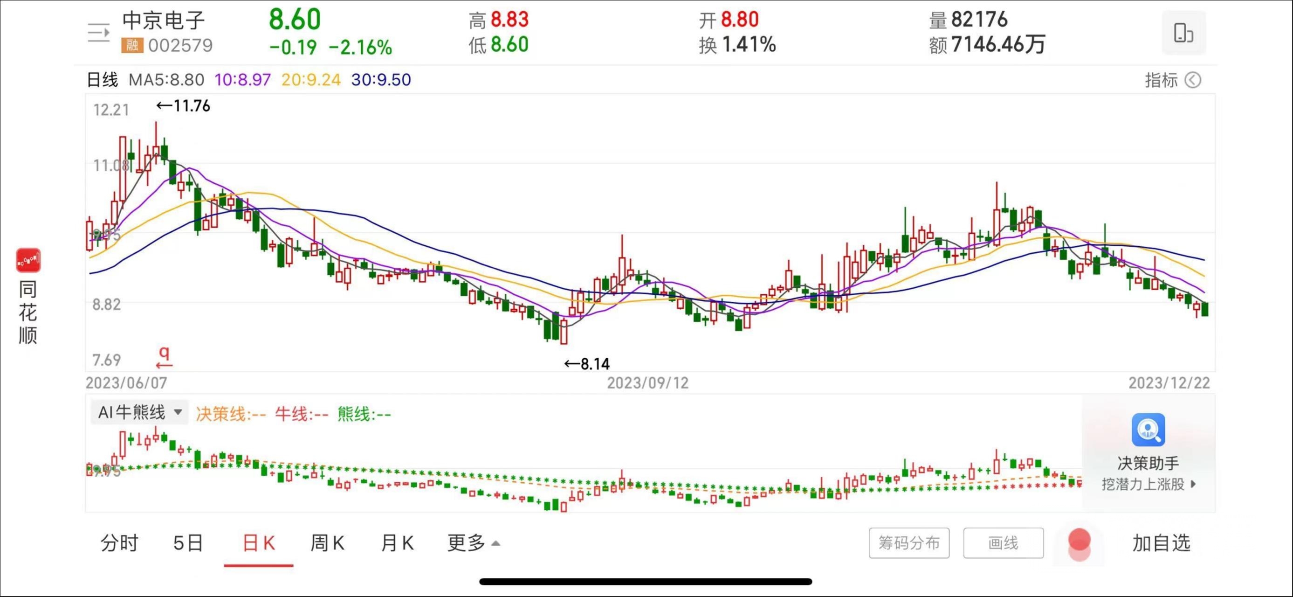This screenshot has height=597, width=1293.
Task: Toggle 筹码分布 chip distribution button
Action: pyautogui.click(x=908, y=543)
